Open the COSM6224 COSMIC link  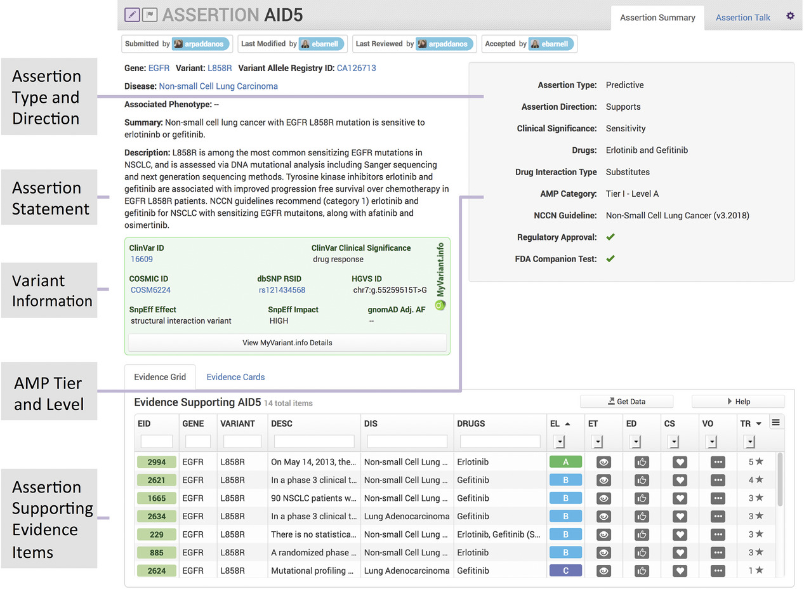pos(150,290)
